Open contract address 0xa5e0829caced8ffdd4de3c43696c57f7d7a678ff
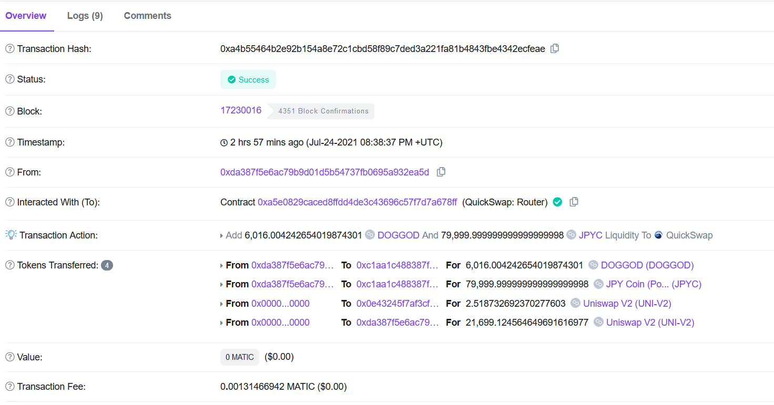 click(358, 202)
